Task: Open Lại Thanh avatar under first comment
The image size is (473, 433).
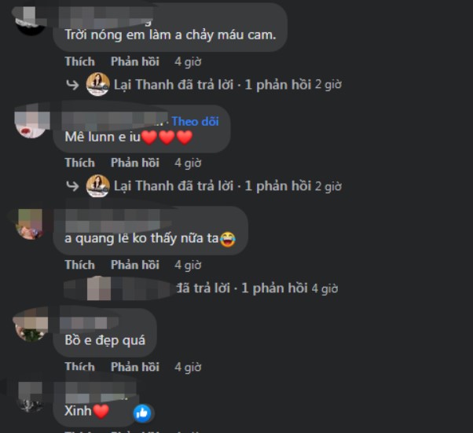Action: coord(97,84)
